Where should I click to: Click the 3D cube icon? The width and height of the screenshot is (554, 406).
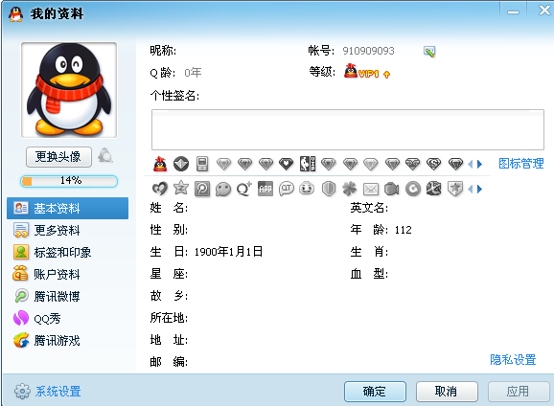(434, 189)
